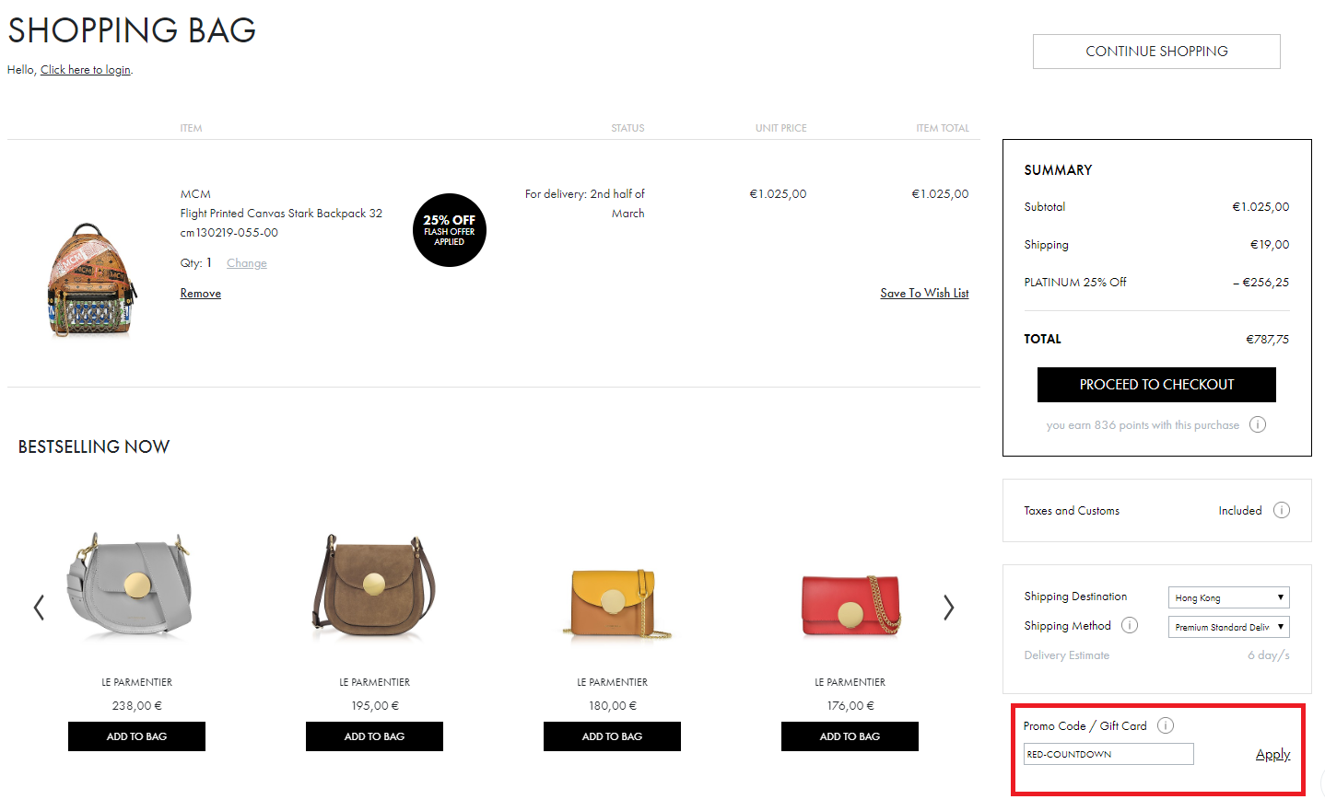Open the red Le Parmentier bag image
The width and height of the screenshot is (1325, 811).
point(850,603)
